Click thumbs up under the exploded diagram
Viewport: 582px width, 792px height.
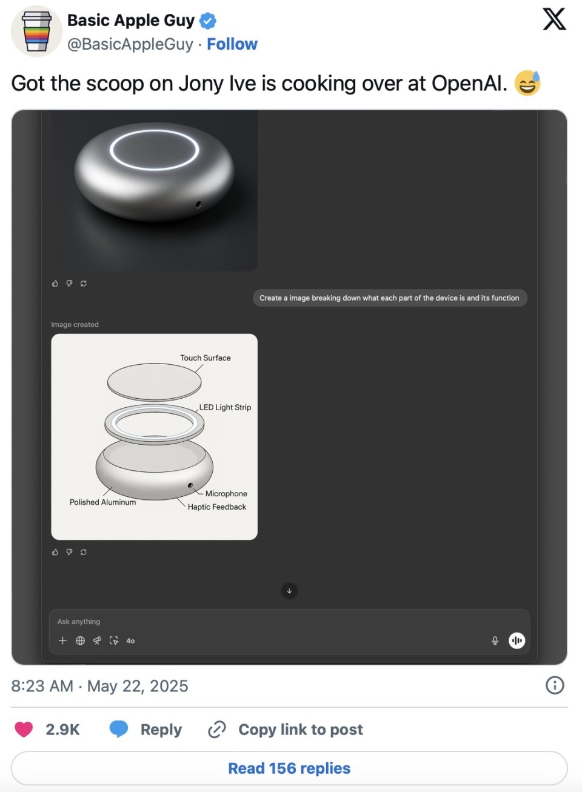[x=55, y=552]
